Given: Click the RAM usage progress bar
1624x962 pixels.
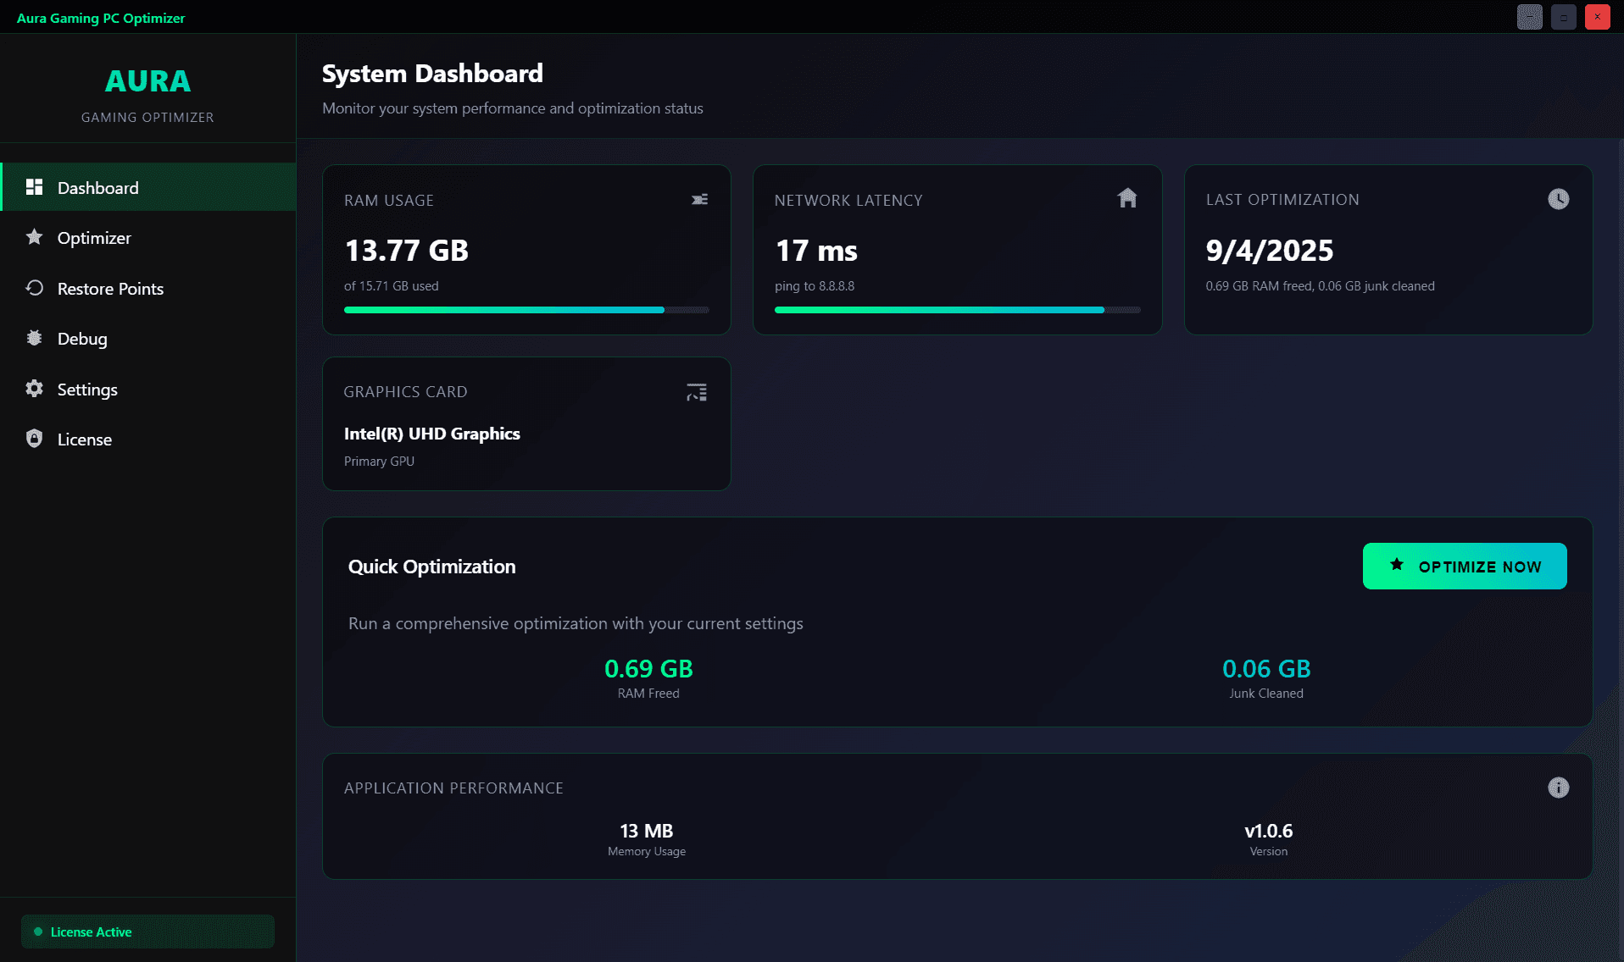Looking at the screenshot, I should [x=526, y=310].
